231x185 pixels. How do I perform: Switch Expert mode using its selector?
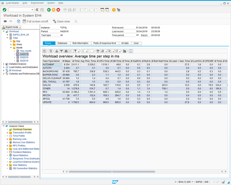point(11,27)
